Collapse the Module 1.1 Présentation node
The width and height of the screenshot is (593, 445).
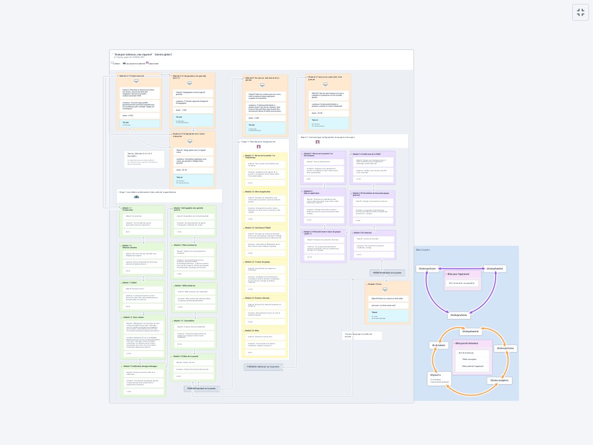[121, 208]
